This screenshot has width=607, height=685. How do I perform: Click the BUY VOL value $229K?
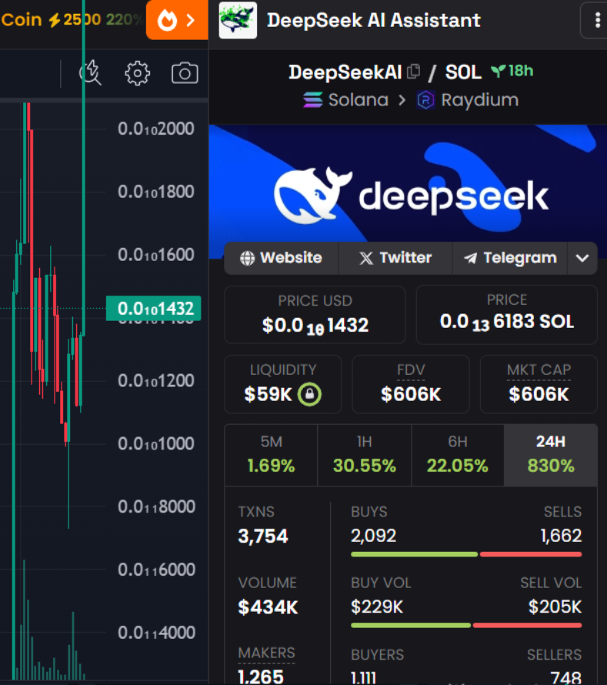(377, 606)
